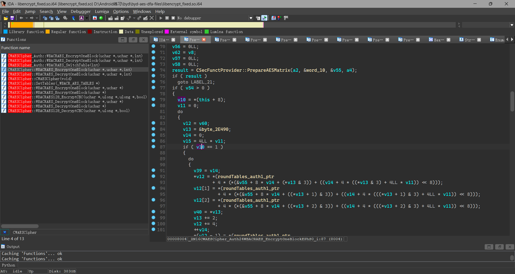Click the grey flag icon at toolbar end
Viewport: 515px width, 274px height.
click(286, 18)
